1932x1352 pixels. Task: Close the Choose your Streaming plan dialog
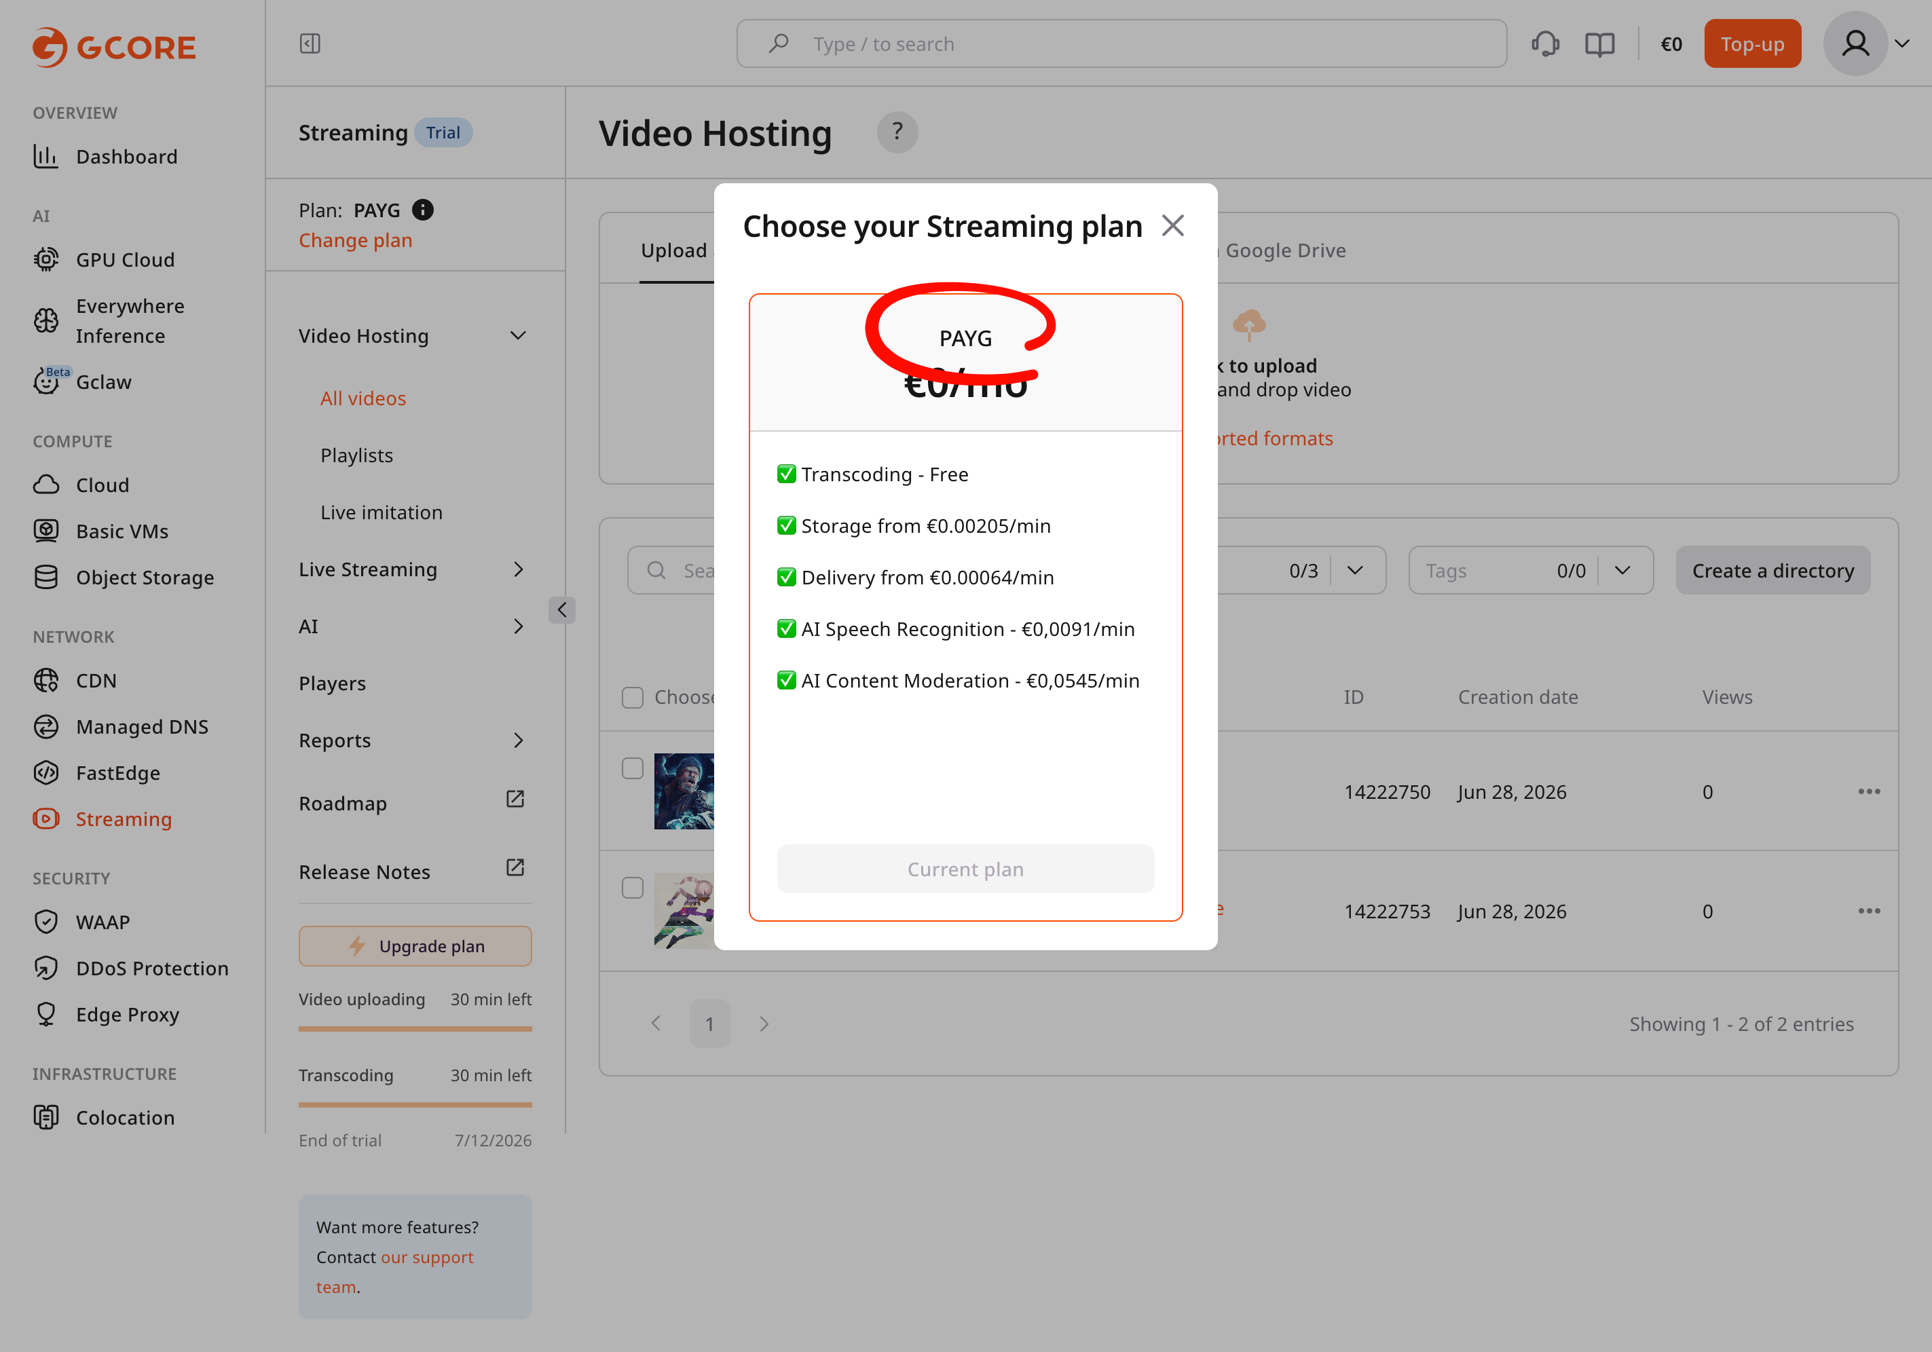pyautogui.click(x=1172, y=225)
